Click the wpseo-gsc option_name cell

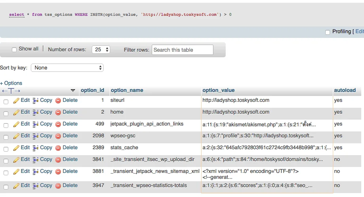click(x=123, y=135)
